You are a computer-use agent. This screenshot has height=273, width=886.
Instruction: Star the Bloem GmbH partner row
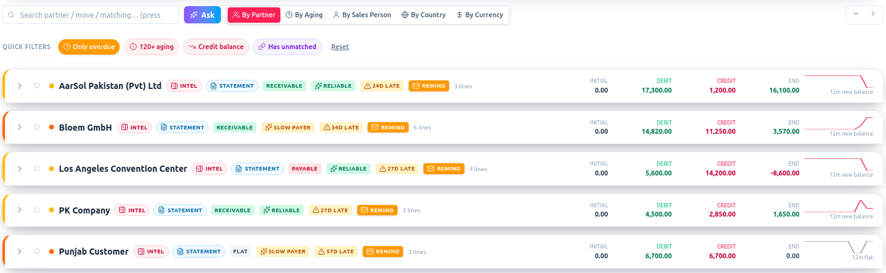click(37, 128)
